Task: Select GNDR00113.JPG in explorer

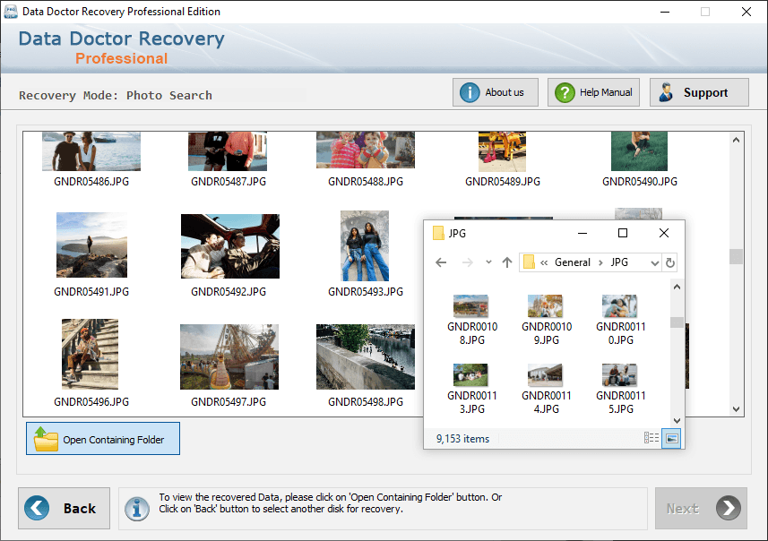Action: point(471,390)
